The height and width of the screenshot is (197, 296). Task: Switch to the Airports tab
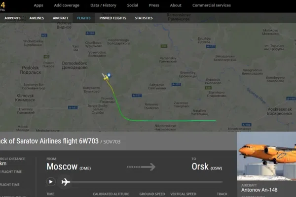(12, 18)
